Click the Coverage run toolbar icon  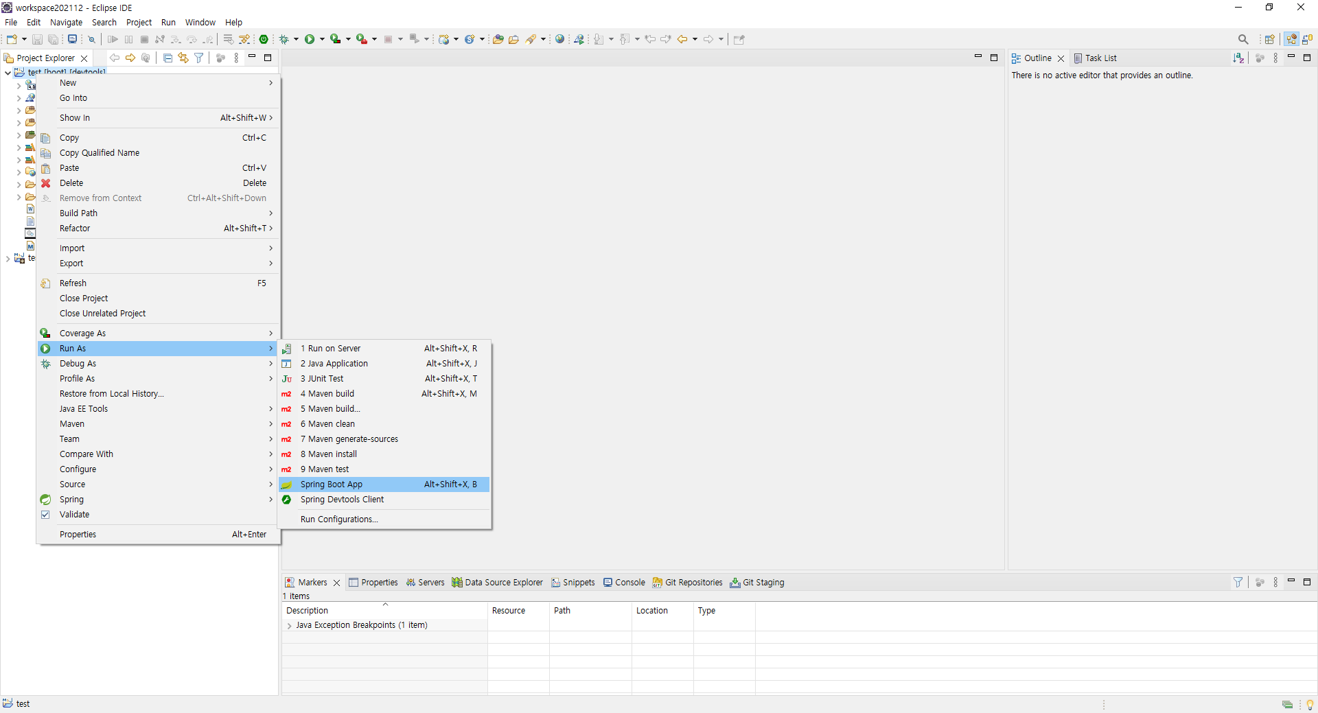coord(335,39)
